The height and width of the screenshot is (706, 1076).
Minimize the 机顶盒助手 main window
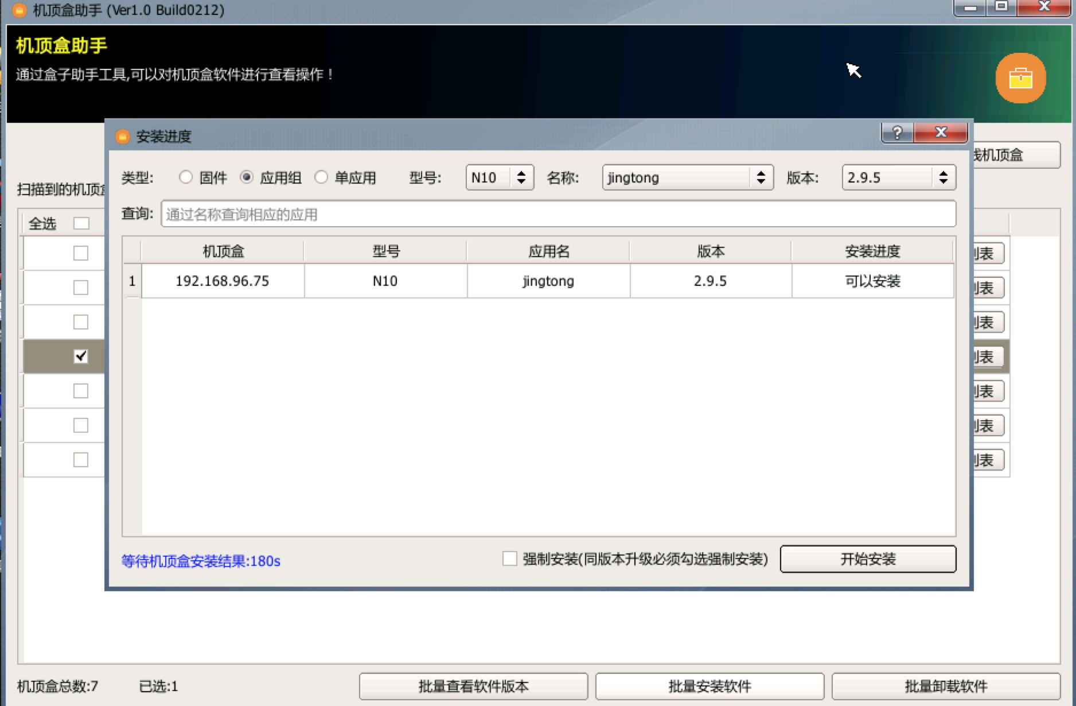tap(970, 7)
